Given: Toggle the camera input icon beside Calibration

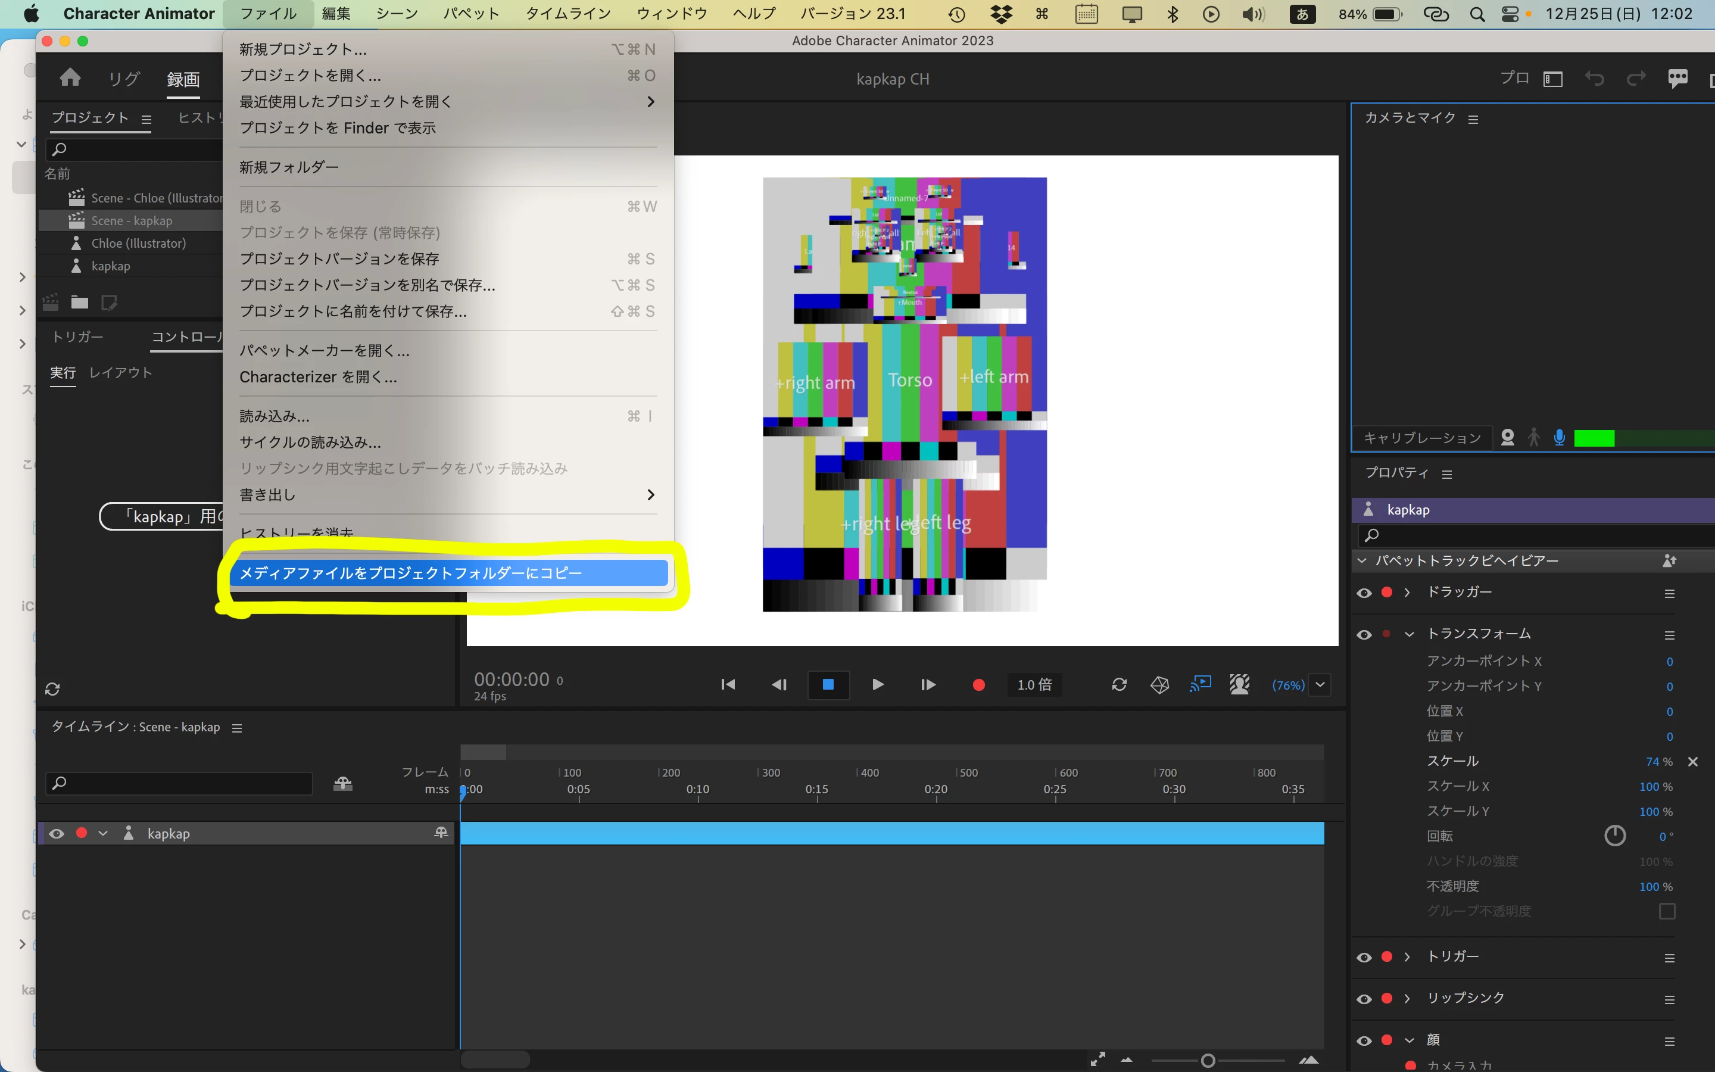Looking at the screenshot, I should click(x=1507, y=438).
